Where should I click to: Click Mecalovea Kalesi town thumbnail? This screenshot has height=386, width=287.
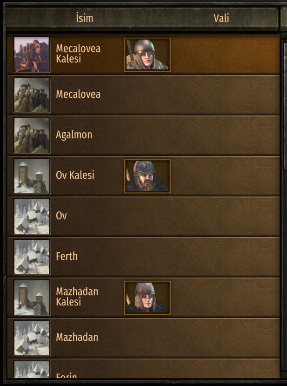[x=32, y=54]
